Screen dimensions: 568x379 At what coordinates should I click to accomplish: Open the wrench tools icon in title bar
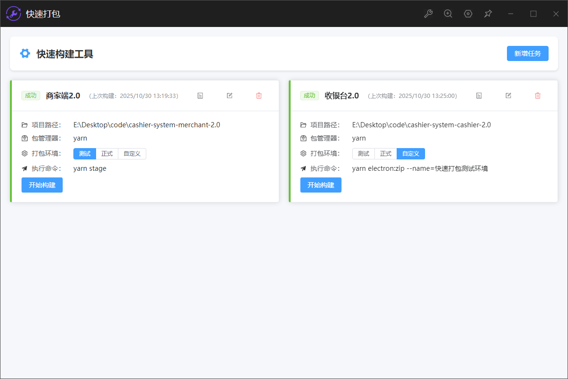coord(428,14)
